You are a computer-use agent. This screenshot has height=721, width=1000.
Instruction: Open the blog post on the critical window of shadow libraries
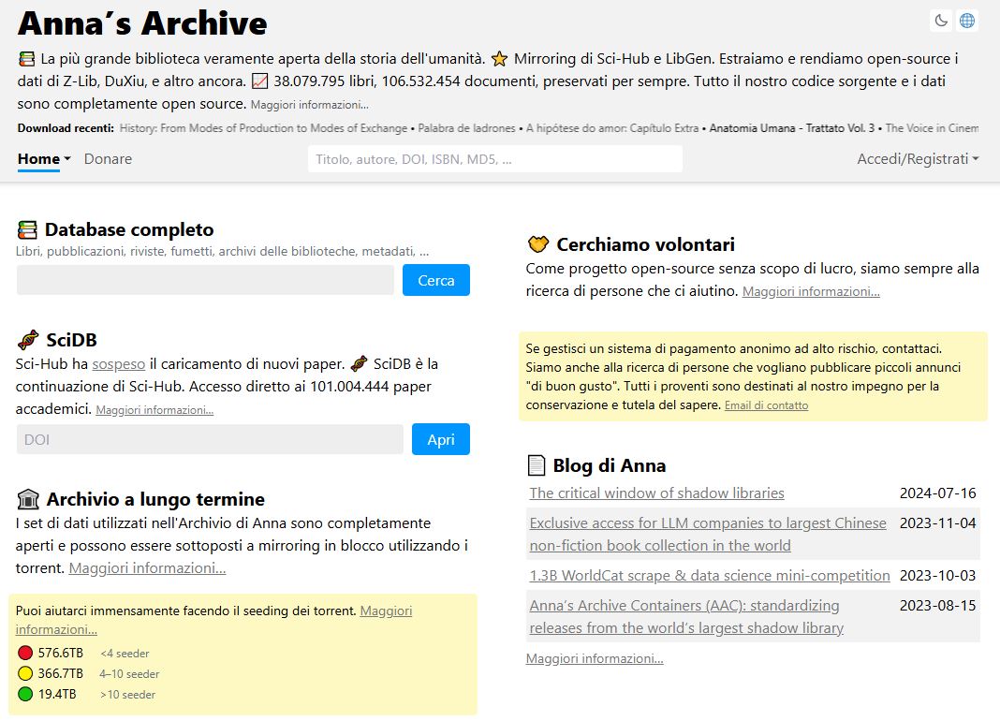[x=656, y=493]
